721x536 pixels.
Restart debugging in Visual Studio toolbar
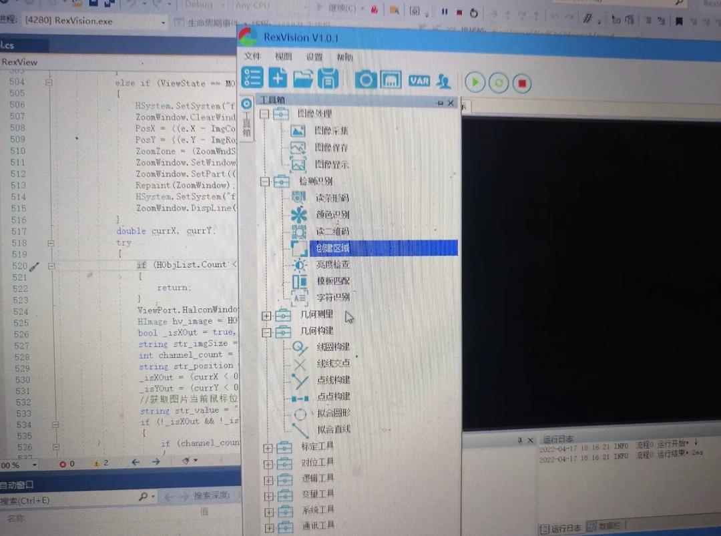coord(473,13)
